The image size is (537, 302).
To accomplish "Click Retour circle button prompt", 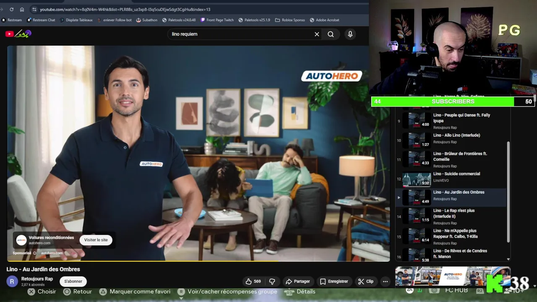I will pyautogui.click(x=78, y=292).
